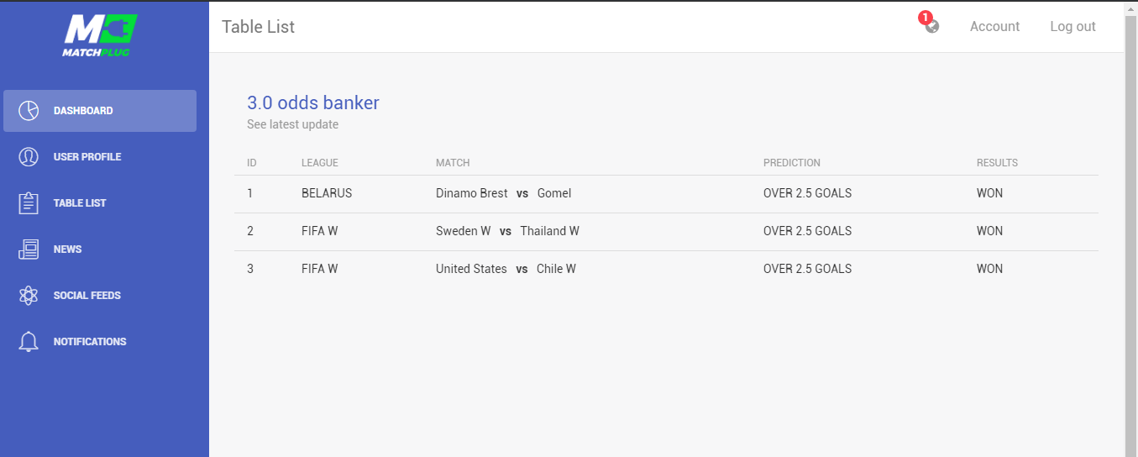Select the United States vs Chile W row
This screenshot has height=457, width=1138.
click(x=666, y=270)
